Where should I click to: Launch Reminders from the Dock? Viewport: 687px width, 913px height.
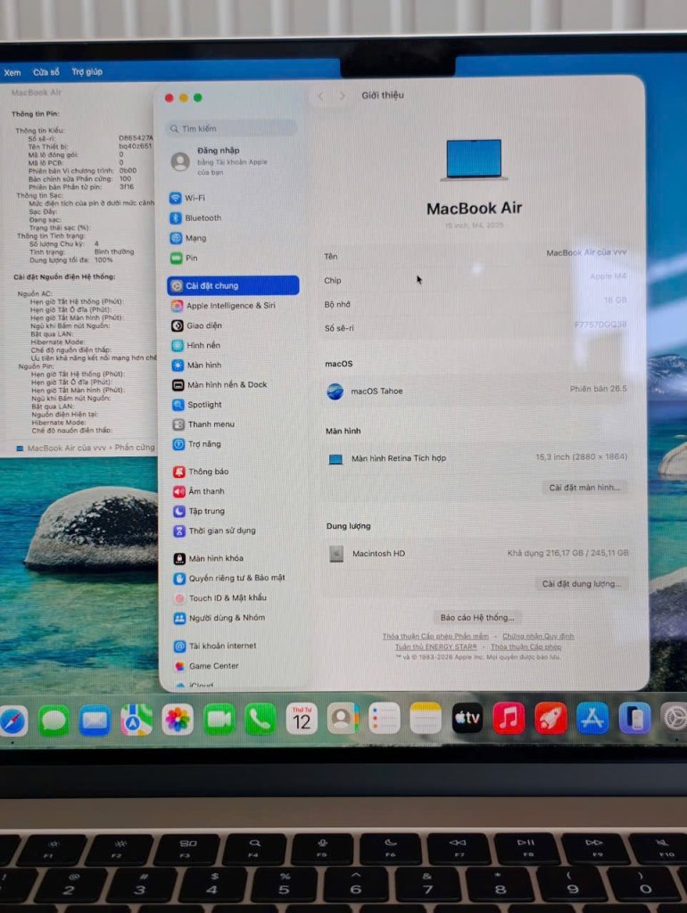384,718
